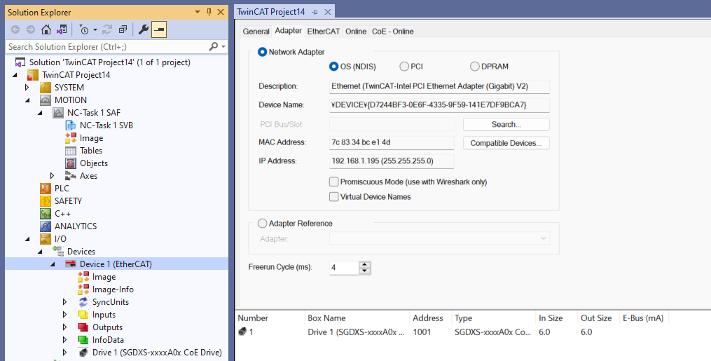Click the Search Solution Explorer input field
Screen dimensions: 711x361
tap(107, 47)
